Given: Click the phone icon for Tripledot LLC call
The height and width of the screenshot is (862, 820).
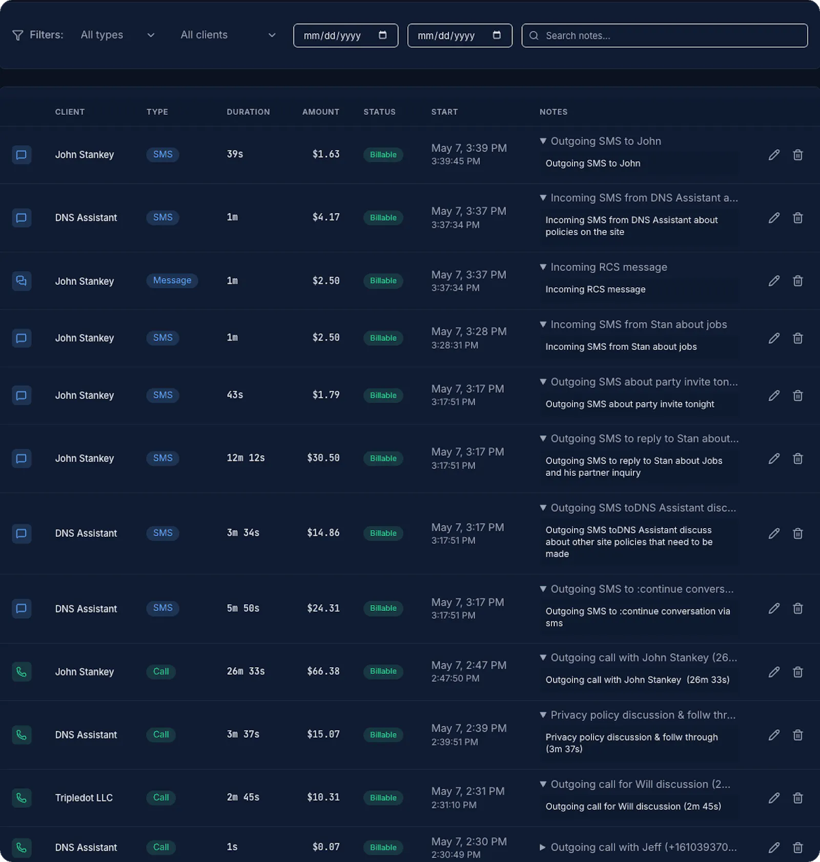Looking at the screenshot, I should point(22,797).
